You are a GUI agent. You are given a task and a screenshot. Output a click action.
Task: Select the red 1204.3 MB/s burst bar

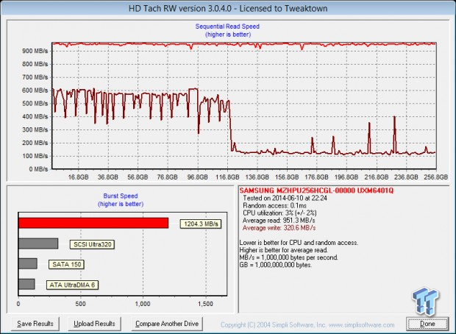point(93,223)
